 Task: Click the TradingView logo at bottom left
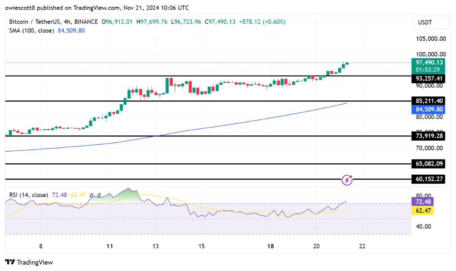(29, 262)
